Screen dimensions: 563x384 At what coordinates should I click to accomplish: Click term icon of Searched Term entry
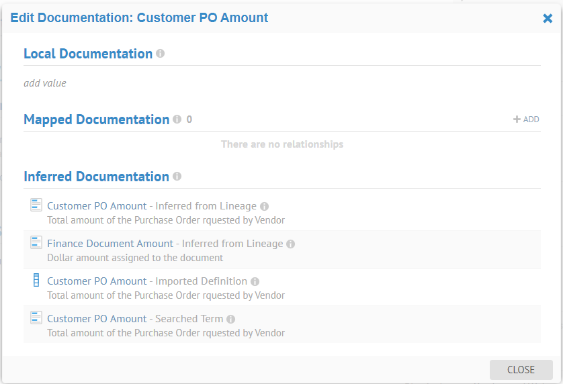tap(36, 318)
